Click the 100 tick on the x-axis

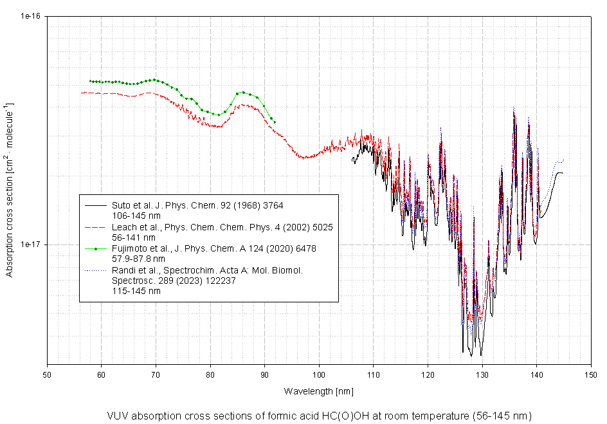click(319, 374)
